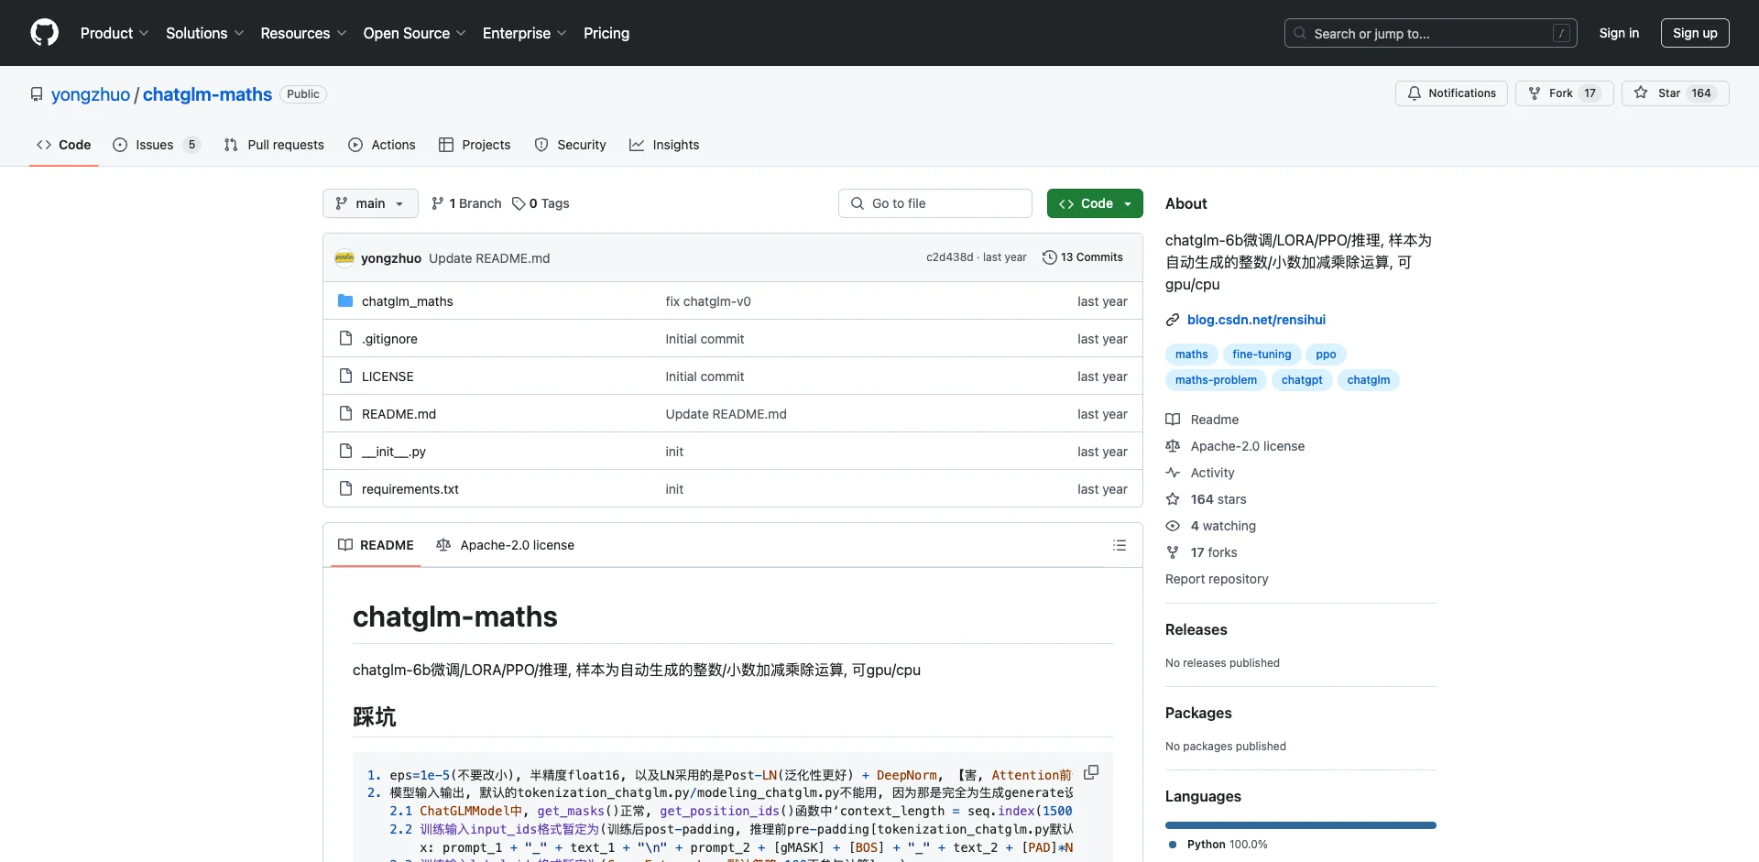Click the ppo topic tag
1759x862 pixels.
point(1326,355)
